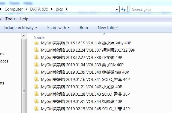Select the 2019.01.28 VOL.343 SOLO 38P folder name
The image size is (172, 113).
pyautogui.click(x=85, y=94)
